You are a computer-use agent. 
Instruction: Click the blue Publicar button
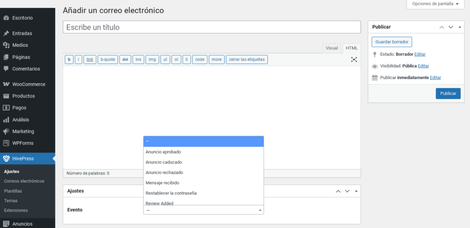tap(448, 93)
